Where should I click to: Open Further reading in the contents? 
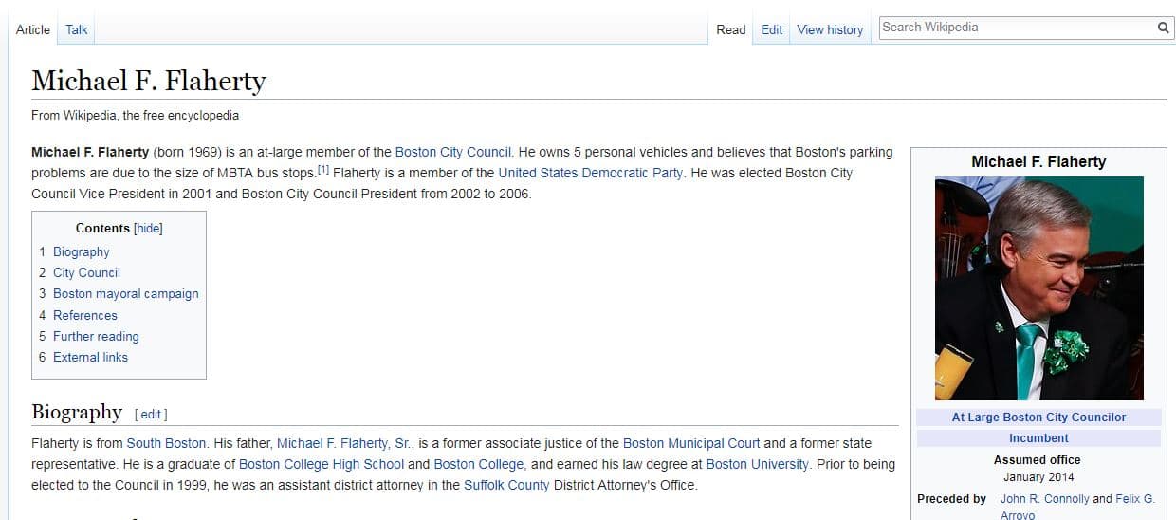[96, 336]
